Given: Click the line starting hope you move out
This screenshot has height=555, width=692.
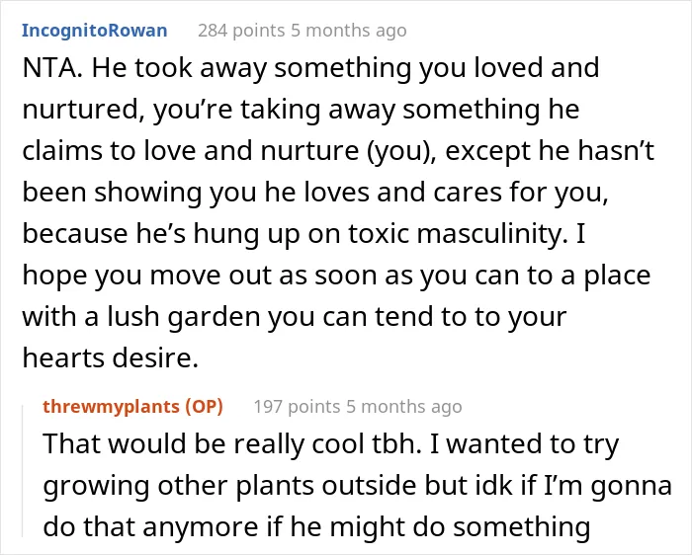Looking at the screenshot, I should pos(336,276).
